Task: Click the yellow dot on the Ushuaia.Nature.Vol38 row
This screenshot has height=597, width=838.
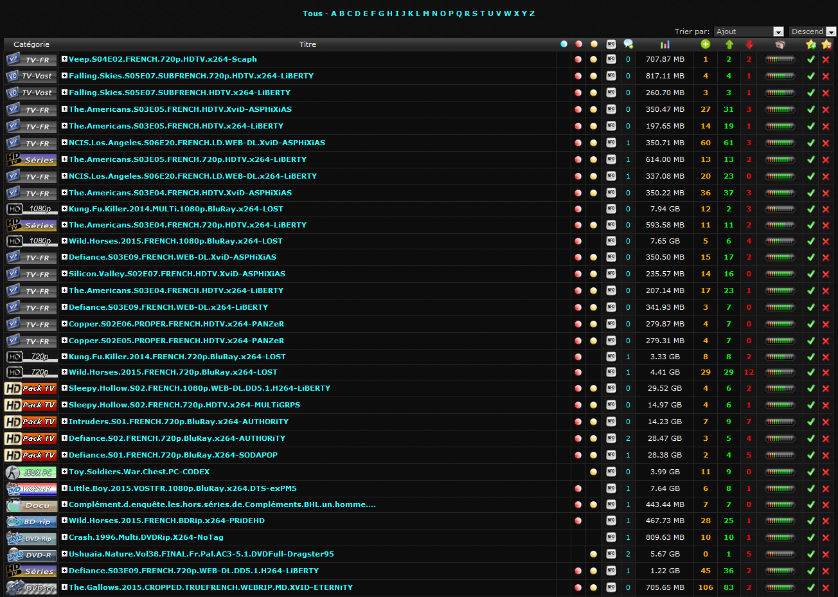Action: (594, 554)
